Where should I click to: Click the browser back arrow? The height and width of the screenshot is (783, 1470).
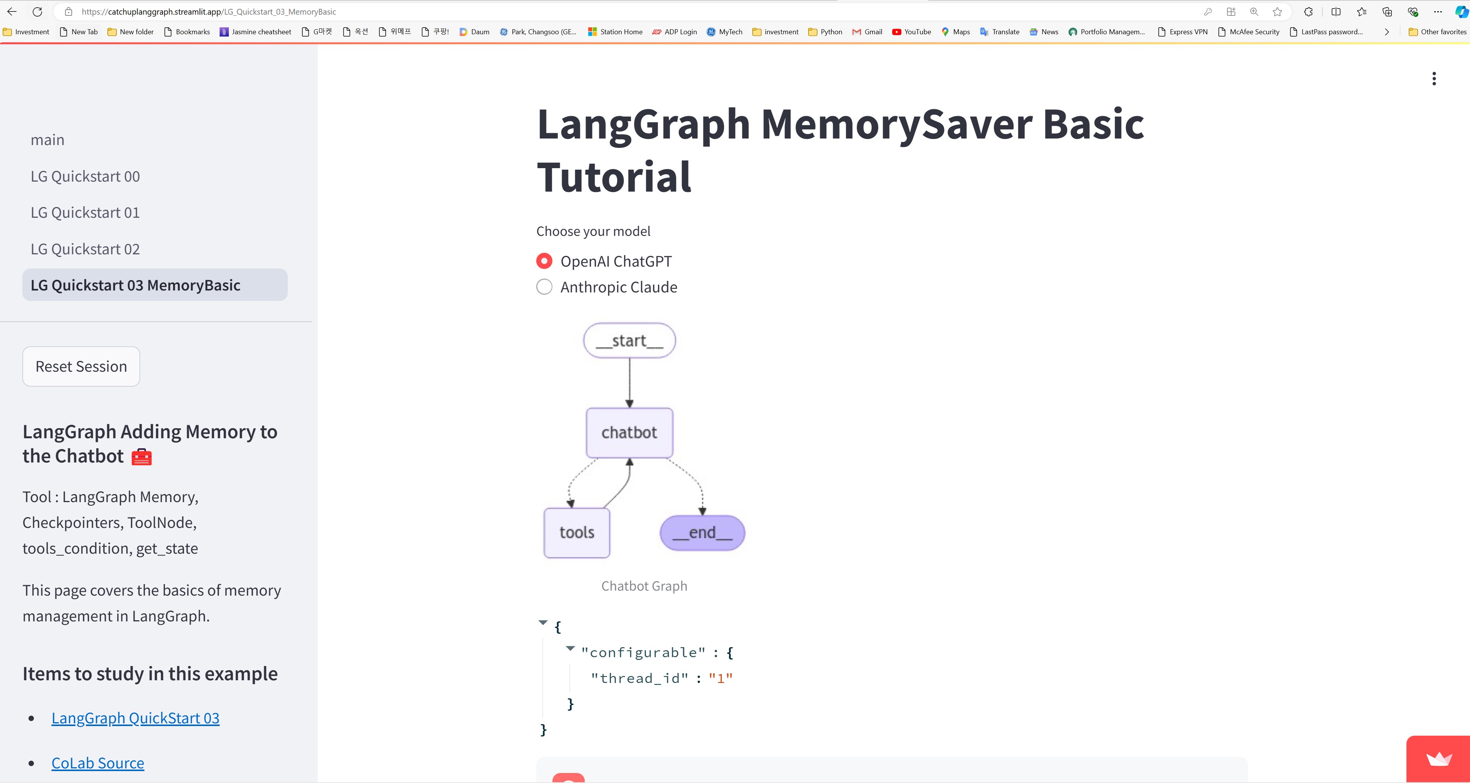tap(12, 12)
